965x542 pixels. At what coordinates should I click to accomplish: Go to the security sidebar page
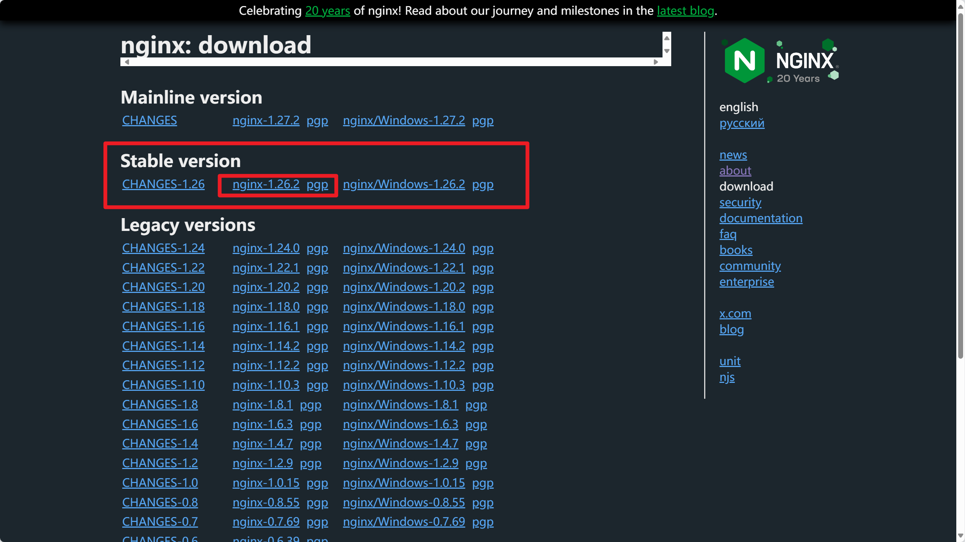pos(740,203)
